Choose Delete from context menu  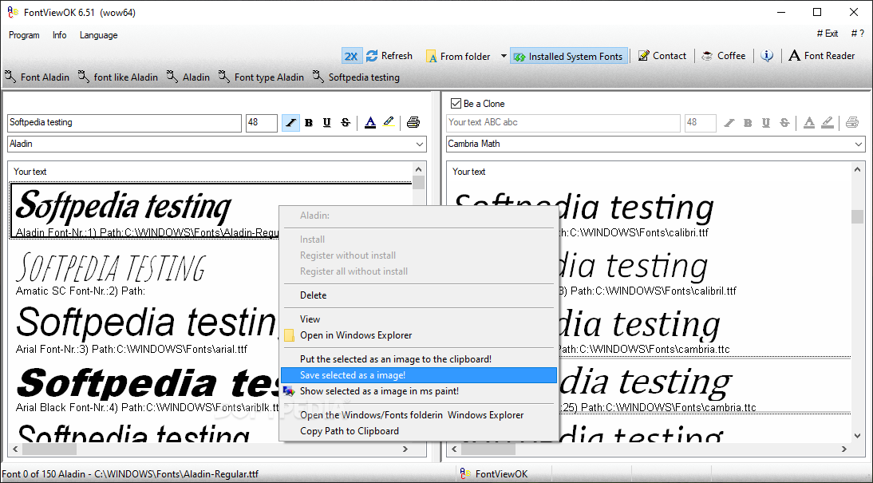[419, 295]
